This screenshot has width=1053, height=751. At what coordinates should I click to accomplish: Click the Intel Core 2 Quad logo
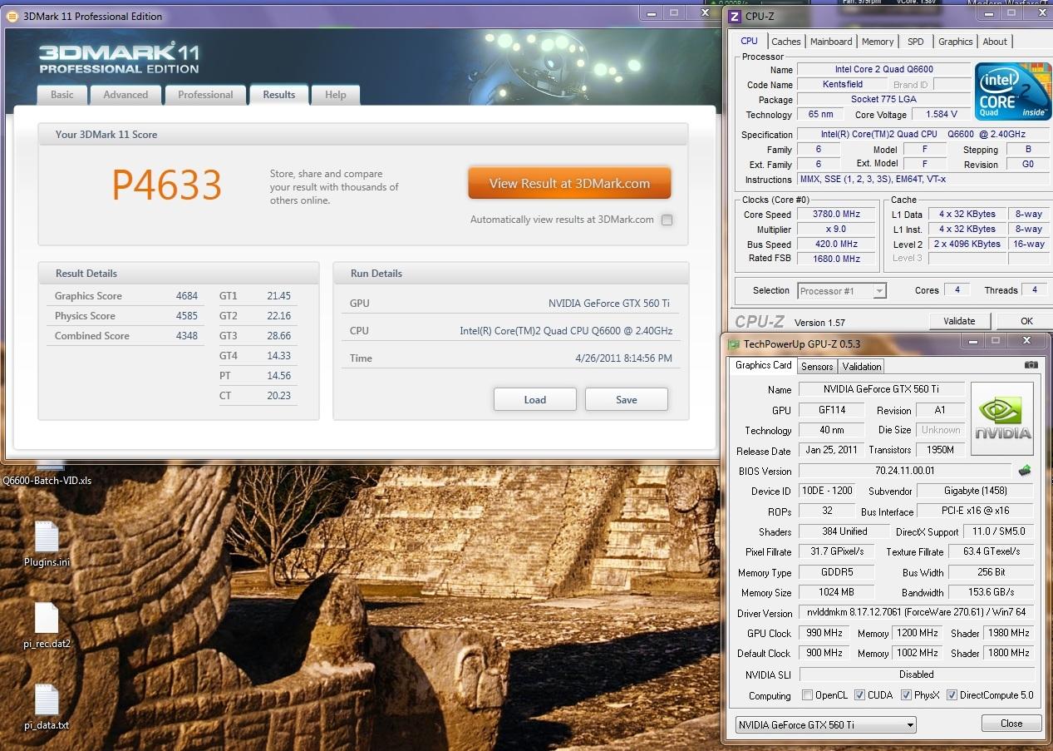click(x=1012, y=91)
